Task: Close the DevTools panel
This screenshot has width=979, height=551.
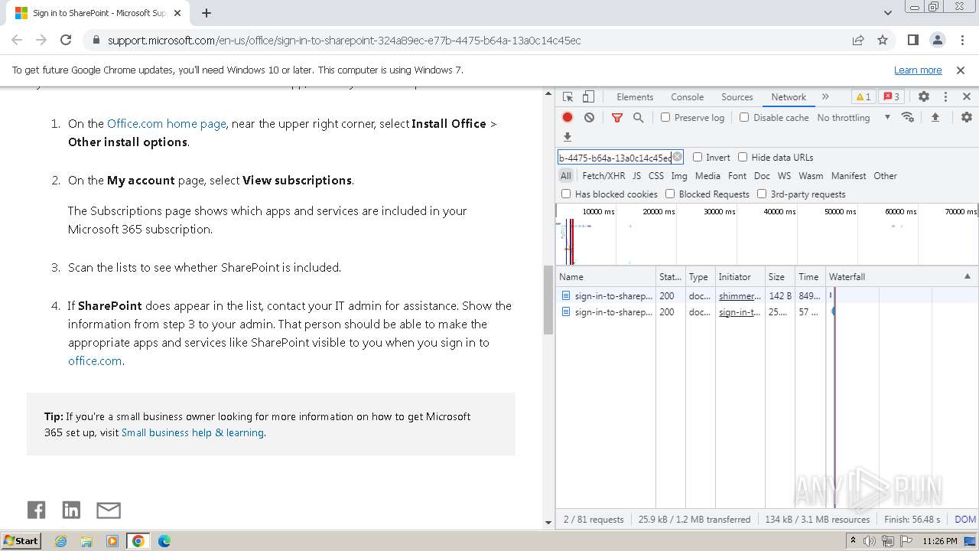Action: 967,97
